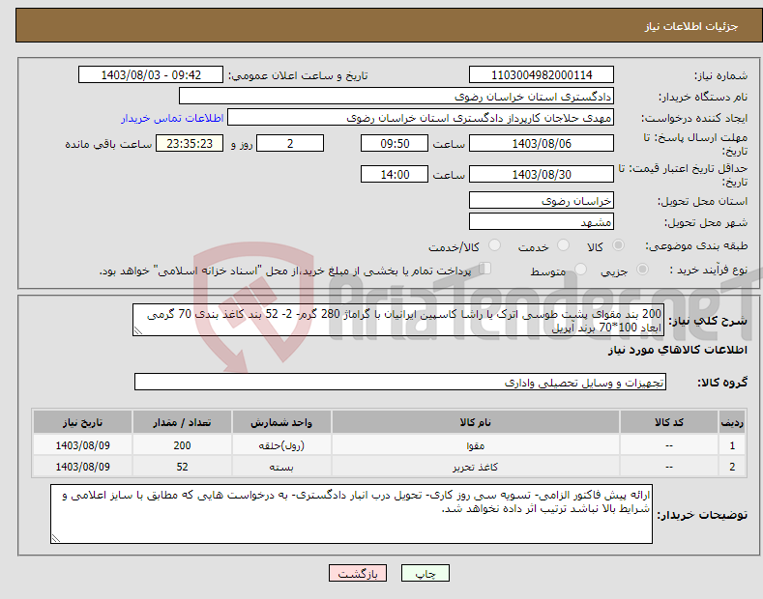Screen dimensions: 763x599
Task: Click the اطلاعات کالاهای مورد نیاز heading
Action: coord(678,350)
